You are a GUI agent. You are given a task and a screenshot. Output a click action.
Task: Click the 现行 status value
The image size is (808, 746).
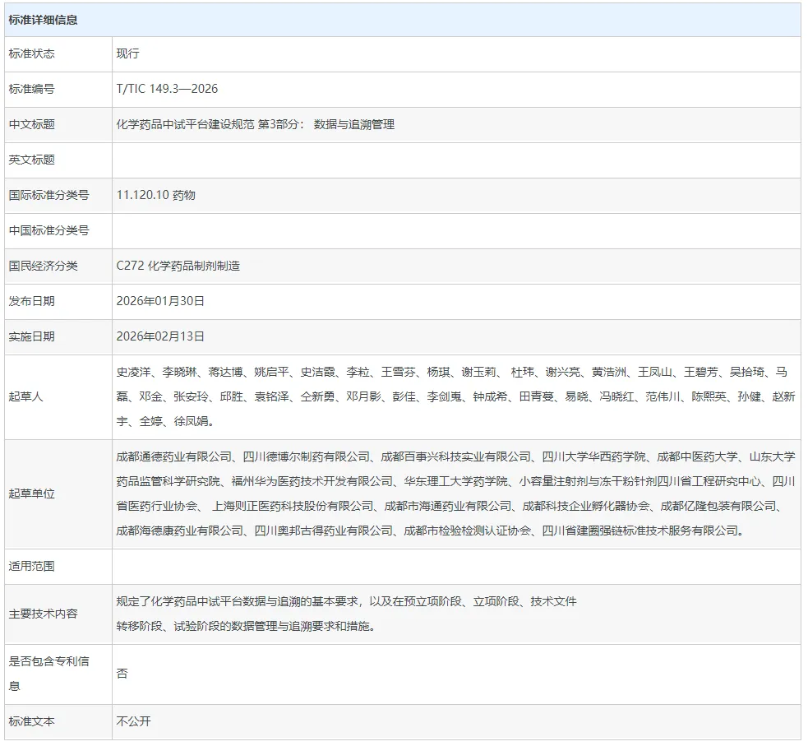pos(128,53)
